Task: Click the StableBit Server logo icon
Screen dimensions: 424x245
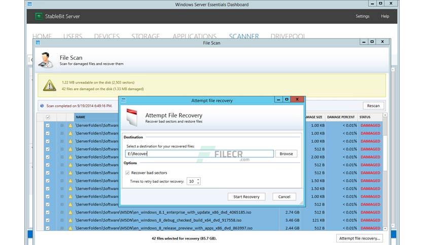Action: tap(39, 16)
